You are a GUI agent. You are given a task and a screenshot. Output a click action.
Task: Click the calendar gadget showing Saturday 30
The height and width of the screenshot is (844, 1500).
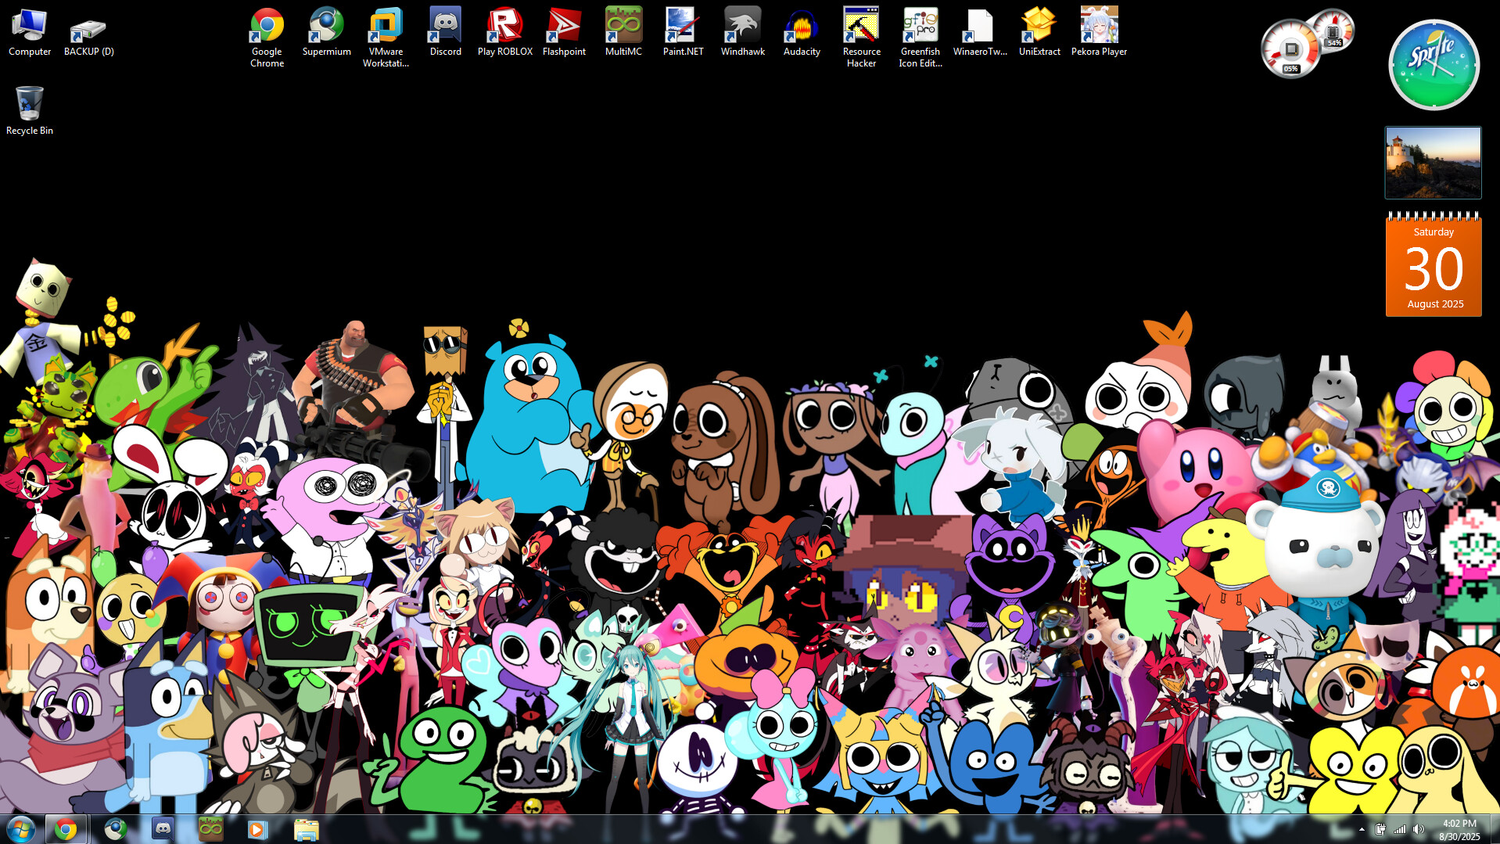1434,266
